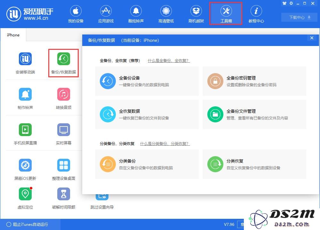The image size is (320, 230).
Task: Open 屏蔽iOS更新 tool
Action: coord(25,170)
